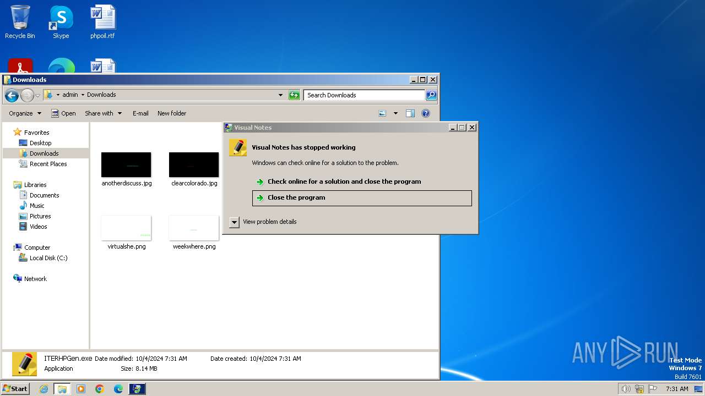Click the search magnifier icon

431,95
